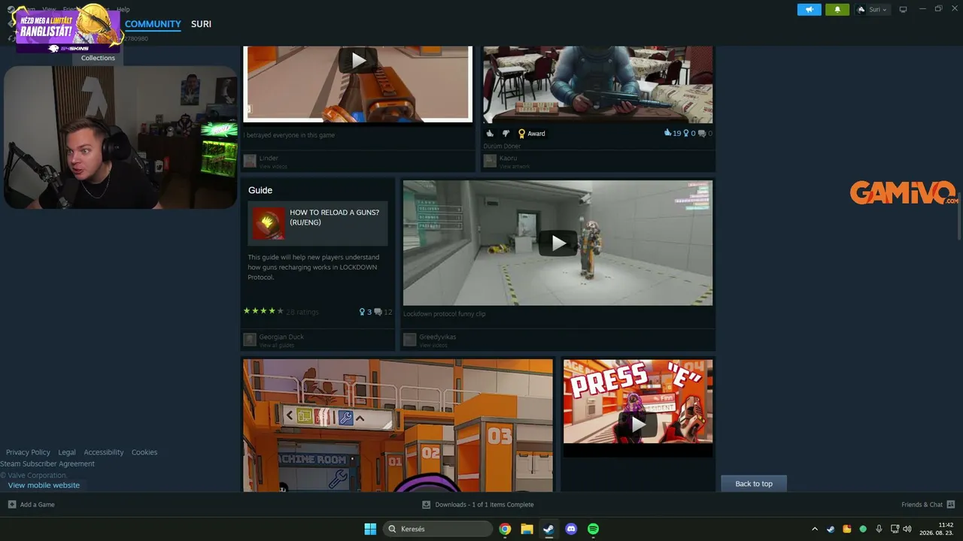Follow Linder's 'View videos' link
This screenshot has height=541, width=963.
273,166
